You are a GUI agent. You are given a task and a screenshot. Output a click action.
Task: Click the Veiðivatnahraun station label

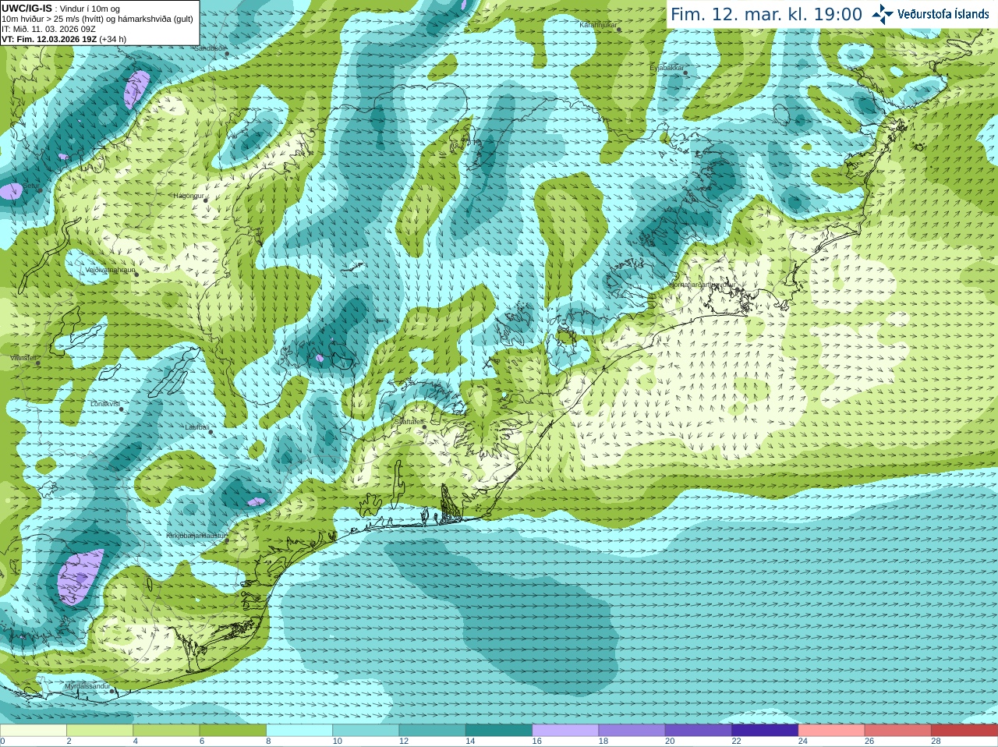point(110,270)
